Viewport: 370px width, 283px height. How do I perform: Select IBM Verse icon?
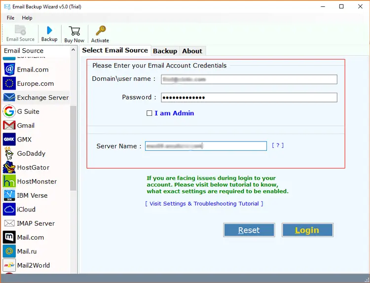click(9, 195)
